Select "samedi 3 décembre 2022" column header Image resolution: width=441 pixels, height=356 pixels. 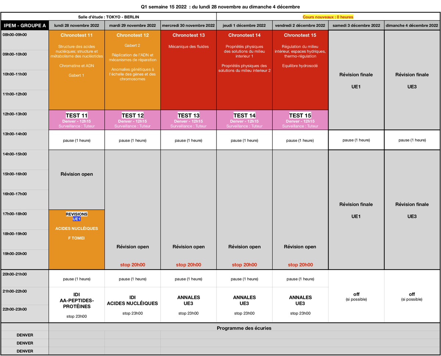tap(356, 26)
